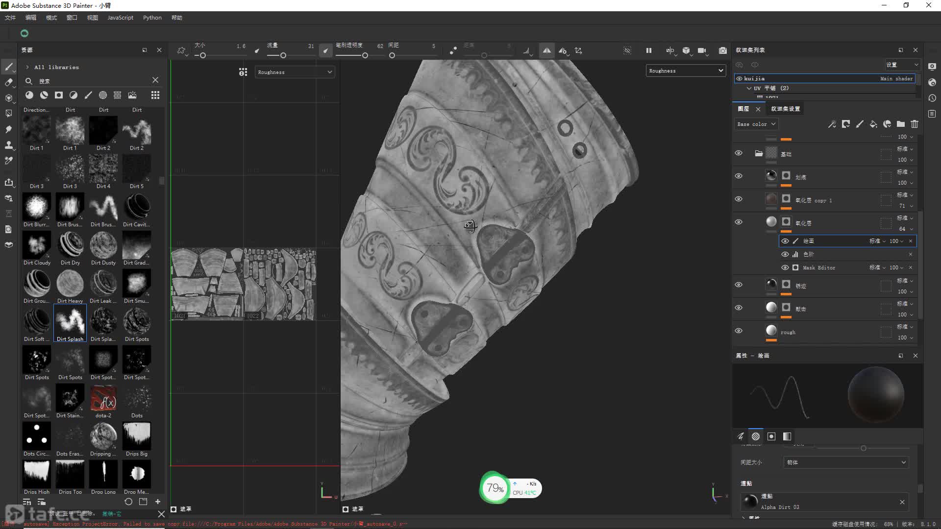Toggle visibility of the 色阶 effect
The image size is (941, 529).
coord(785,254)
